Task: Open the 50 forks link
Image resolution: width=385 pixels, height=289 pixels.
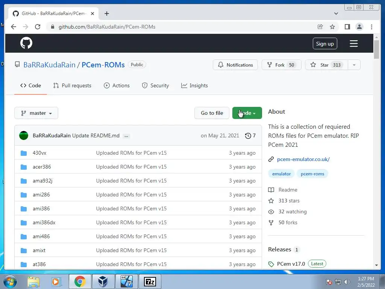Action: (283, 223)
